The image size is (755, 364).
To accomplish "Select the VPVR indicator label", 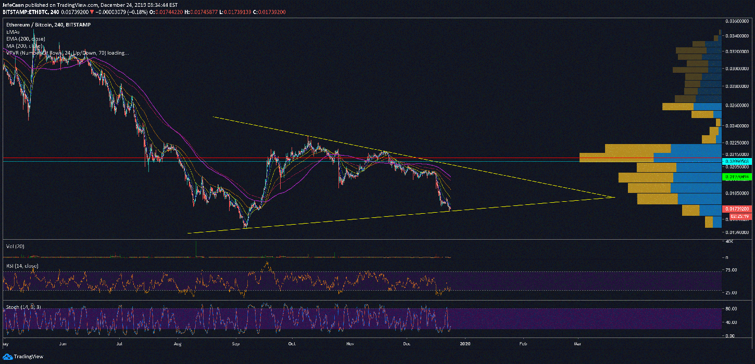I will 67,53.
